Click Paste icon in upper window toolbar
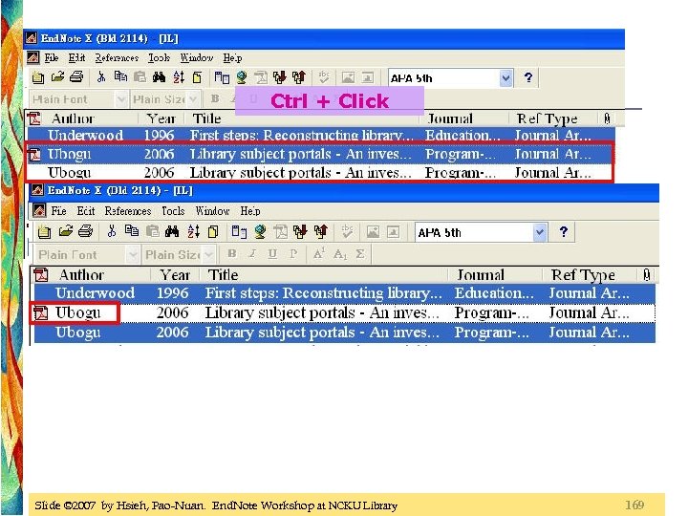688x516 pixels. pos(140,77)
